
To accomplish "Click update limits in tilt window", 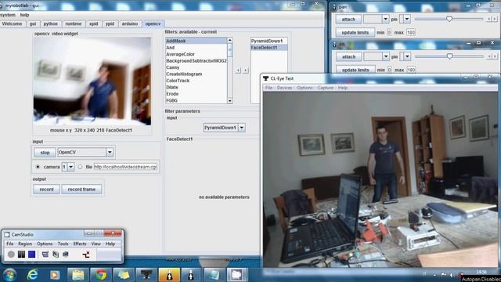I will coord(355,70).
